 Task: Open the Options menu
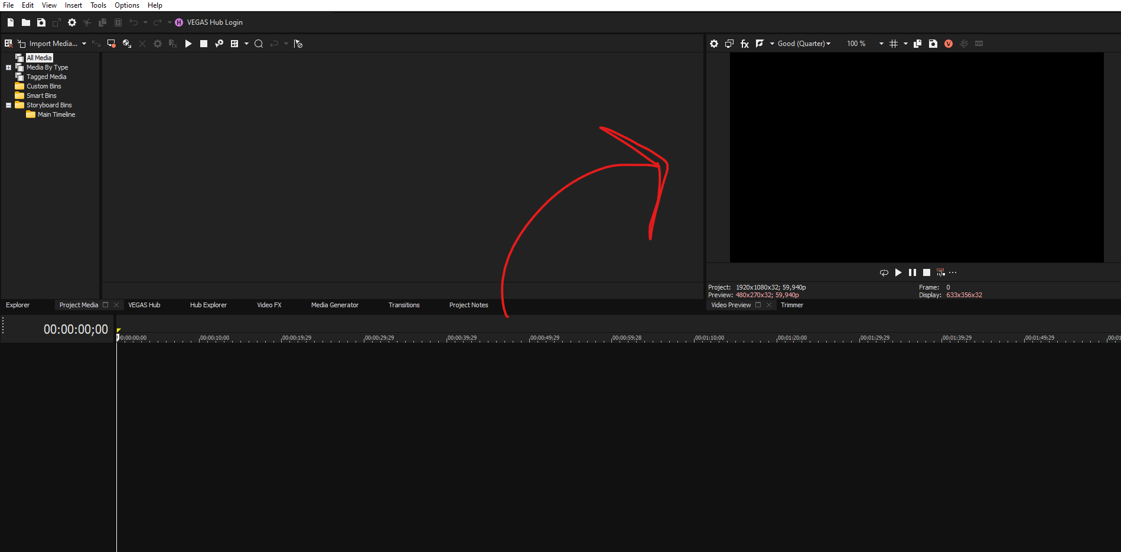pyautogui.click(x=127, y=5)
